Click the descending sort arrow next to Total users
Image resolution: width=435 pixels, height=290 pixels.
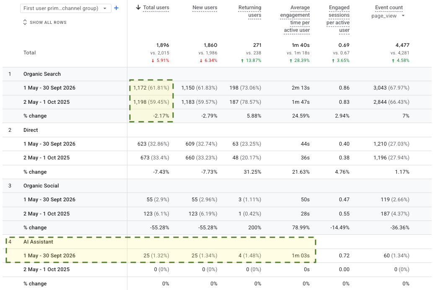click(138, 8)
